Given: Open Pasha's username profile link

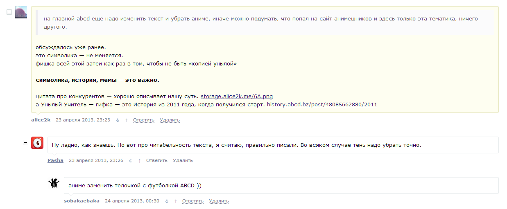Looking at the screenshot, I should click(55, 160).
